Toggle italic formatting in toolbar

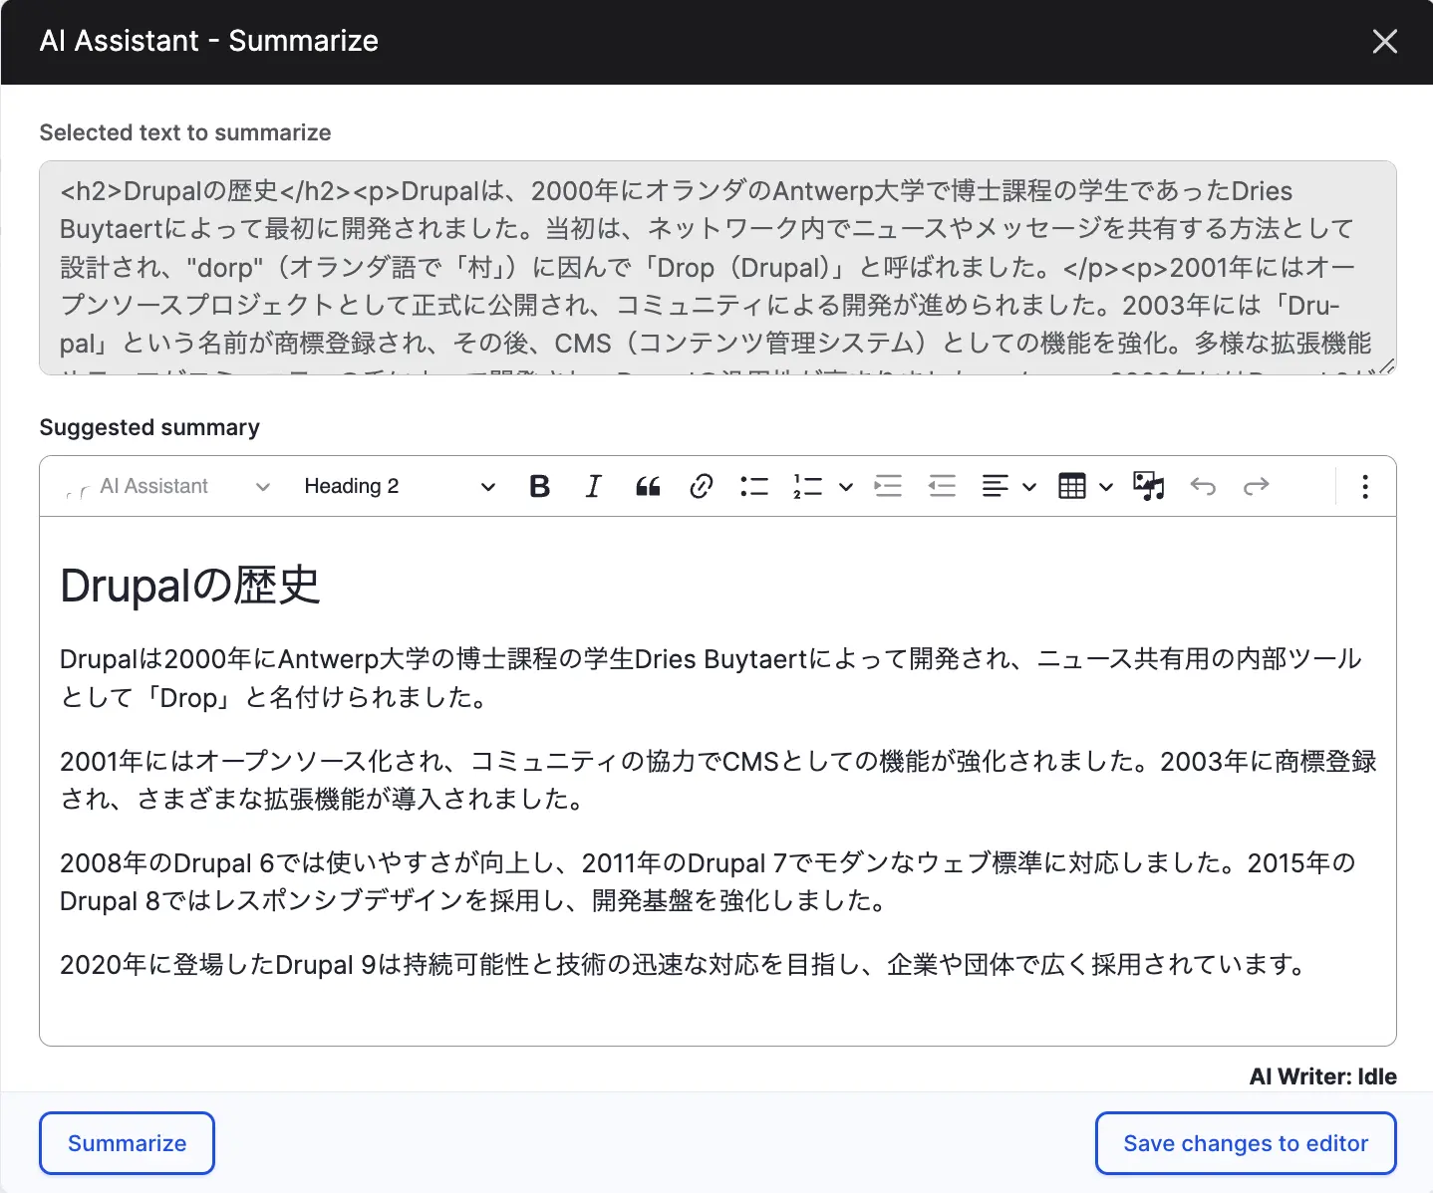pyautogui.click(x=593, y=486)
